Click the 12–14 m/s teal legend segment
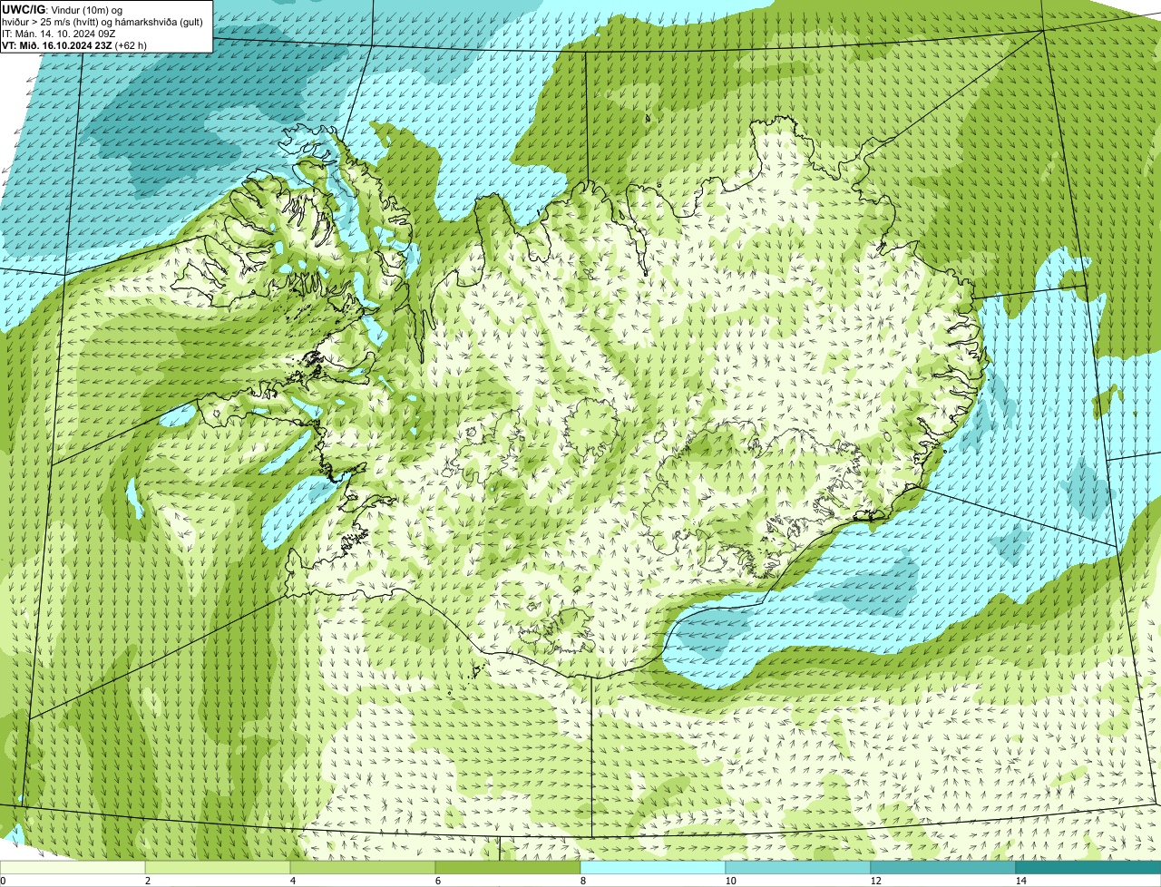 [x=943, y=867]
